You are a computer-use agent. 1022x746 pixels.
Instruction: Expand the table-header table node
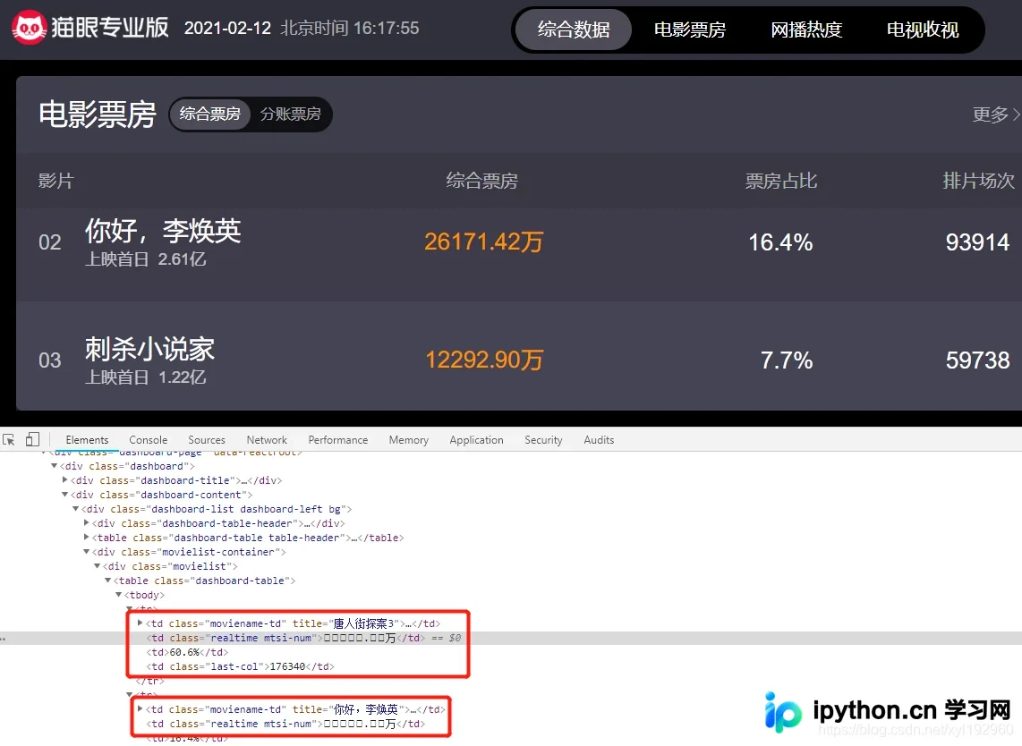point(86,538)
